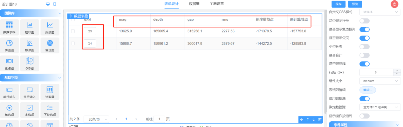Click the 编辑... button for 表格列编辑
Screen dimensions: 403x127
pyautogui.click(x=368, y=90)
